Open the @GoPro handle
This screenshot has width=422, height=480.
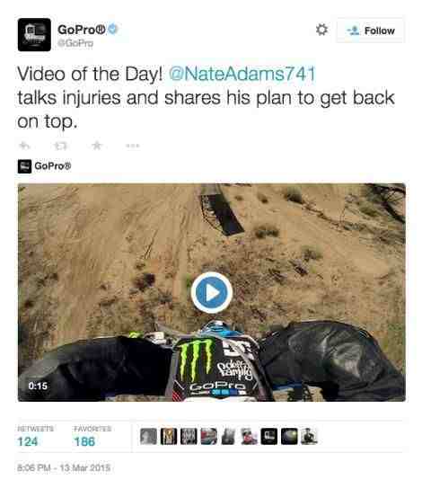click(75, 43)
